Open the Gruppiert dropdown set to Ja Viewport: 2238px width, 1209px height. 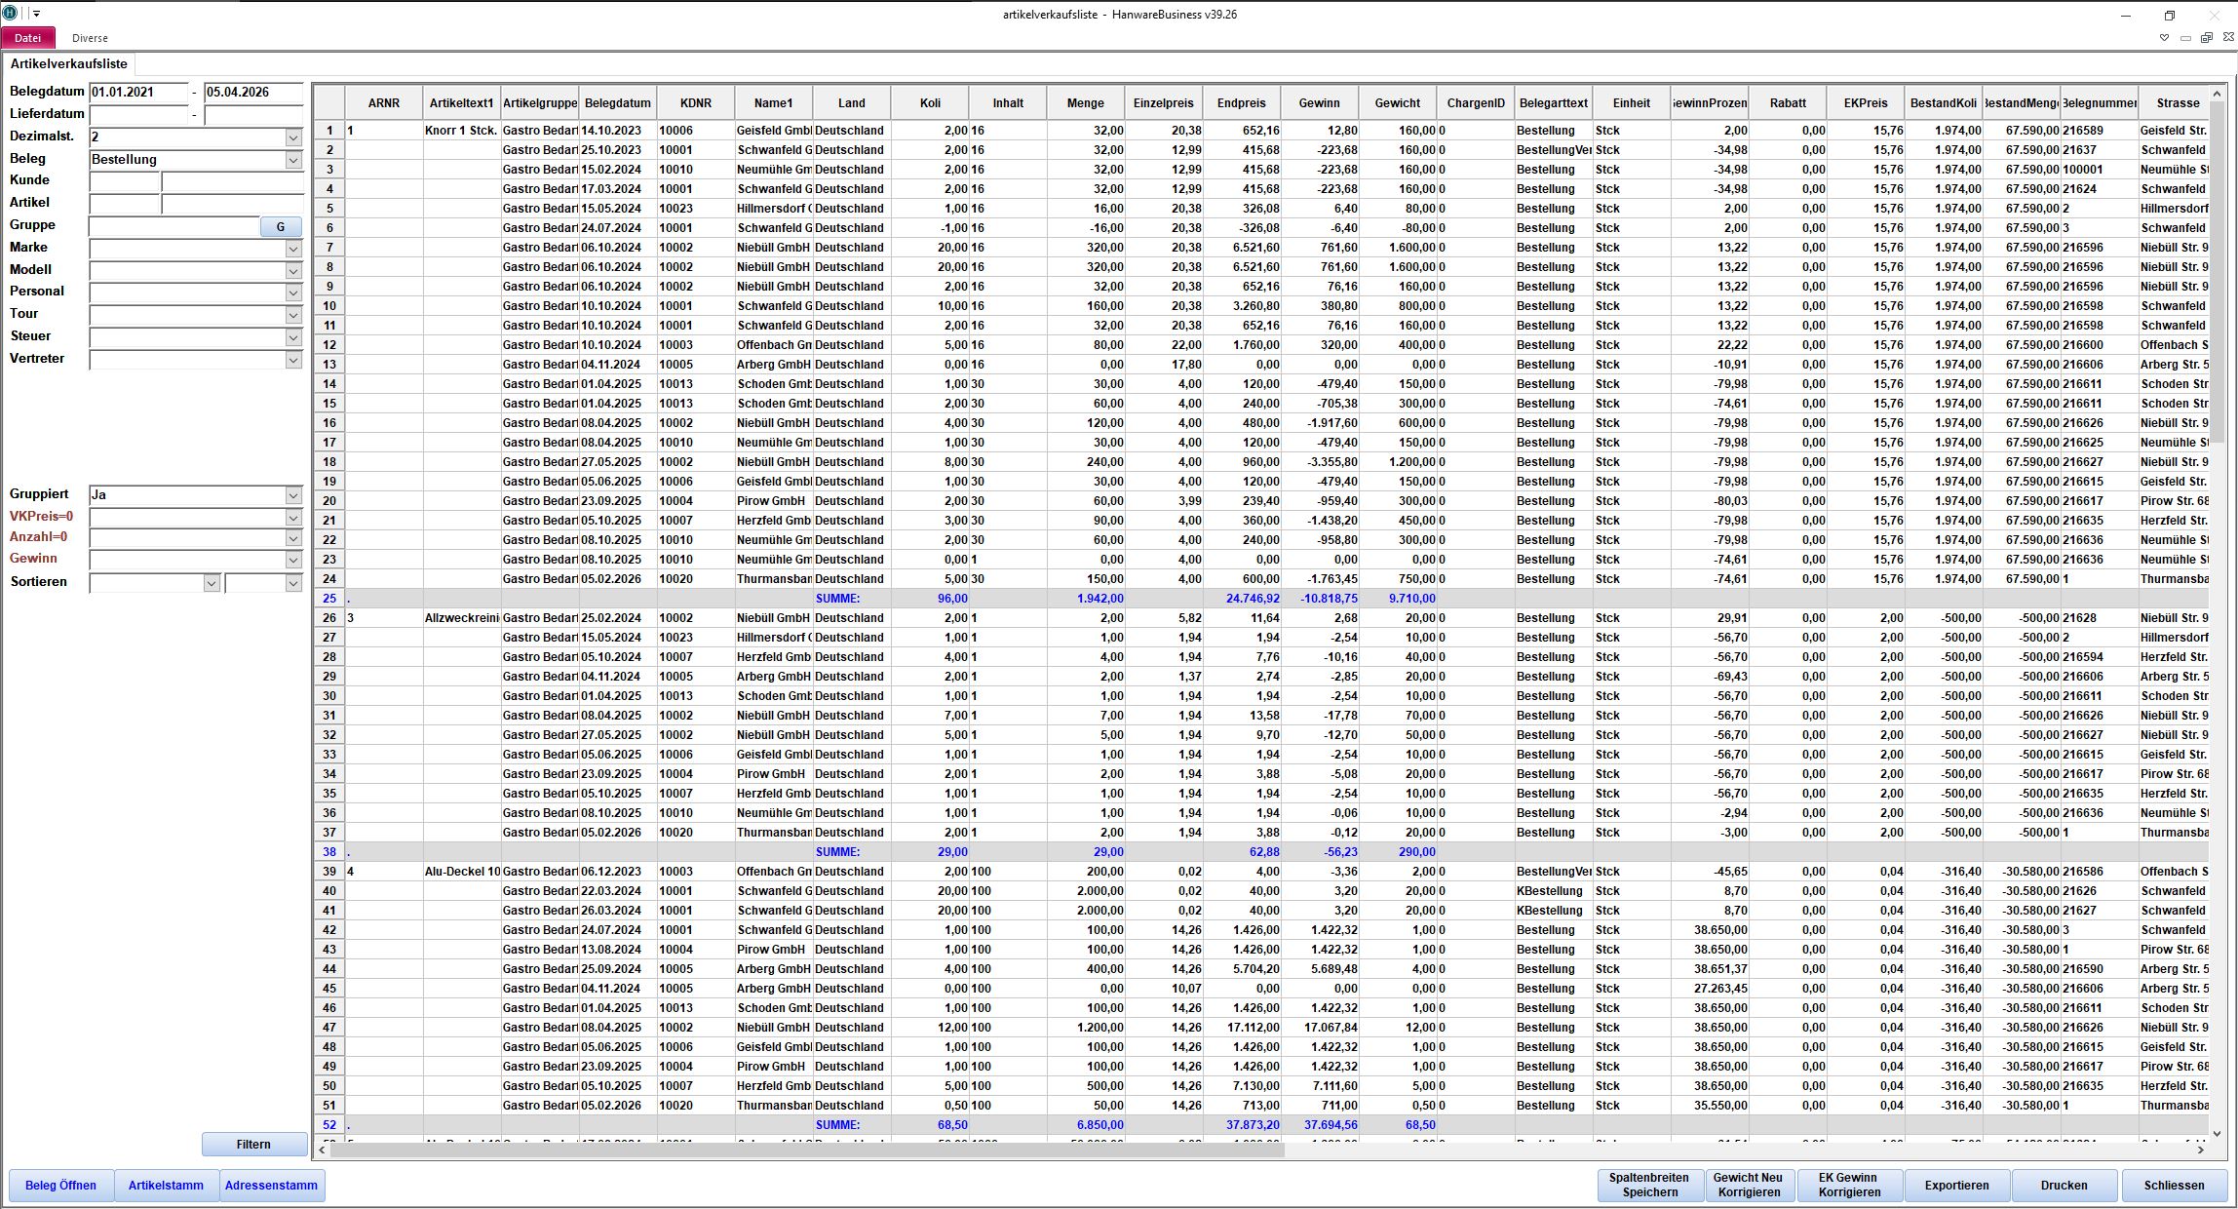292,495
